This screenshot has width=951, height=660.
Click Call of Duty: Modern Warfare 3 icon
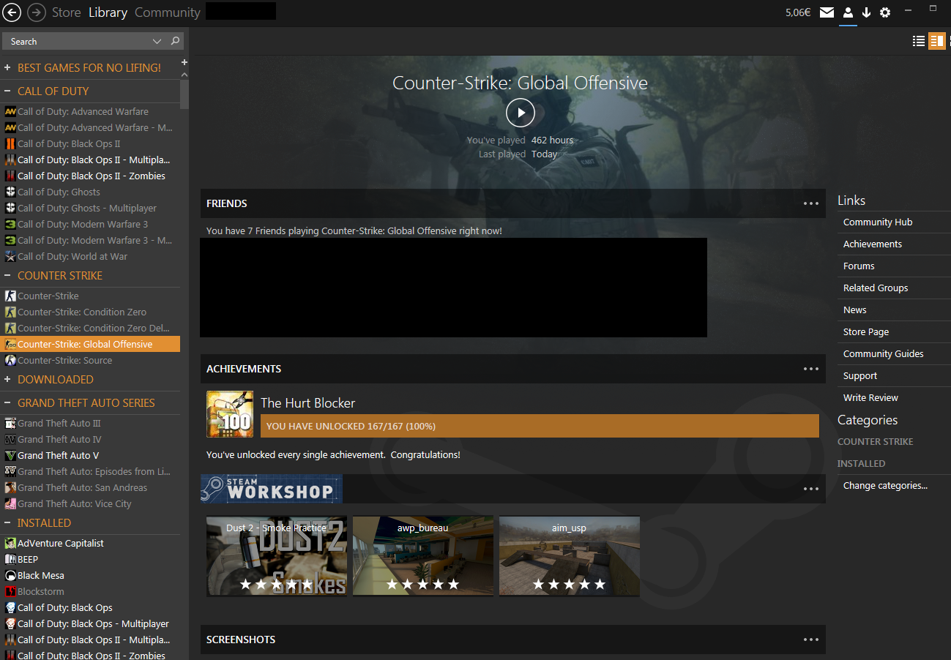click(x=10, y=225)
